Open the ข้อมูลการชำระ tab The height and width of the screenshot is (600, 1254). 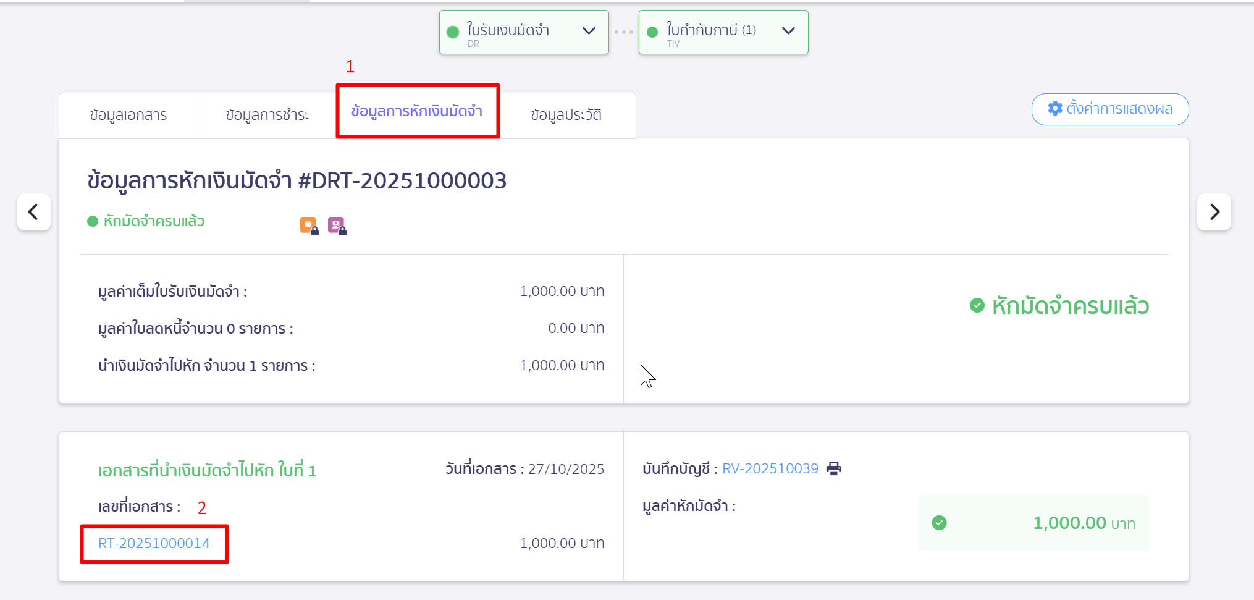[x=267, y=116]
